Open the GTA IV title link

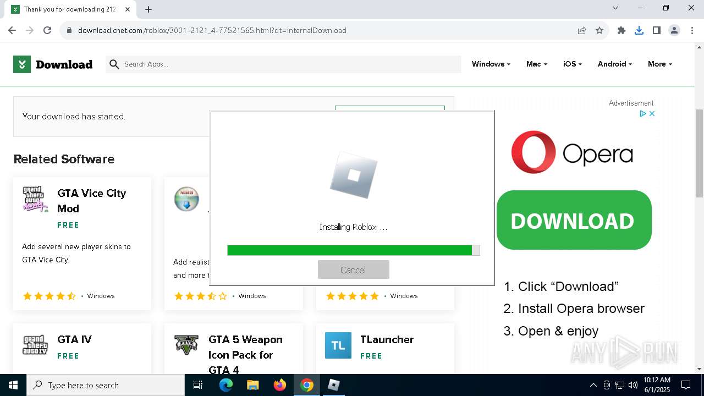click(74, 339)
